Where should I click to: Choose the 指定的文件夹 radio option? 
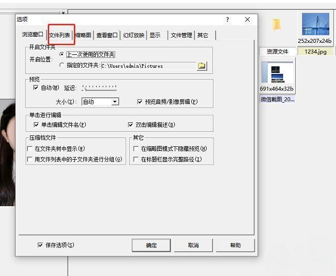(62, 66)
